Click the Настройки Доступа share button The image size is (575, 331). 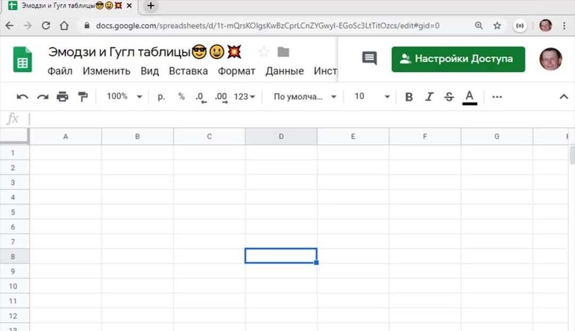pos(458,59)
